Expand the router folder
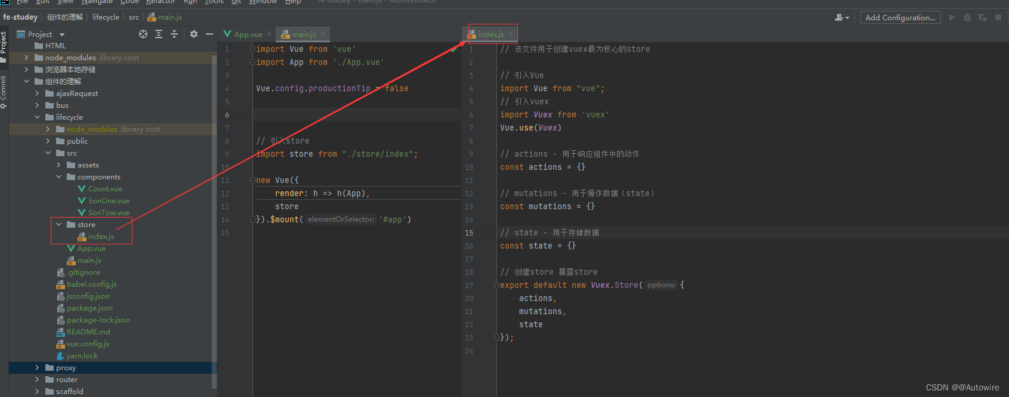 pyautogui.click(x=37, y=380)
